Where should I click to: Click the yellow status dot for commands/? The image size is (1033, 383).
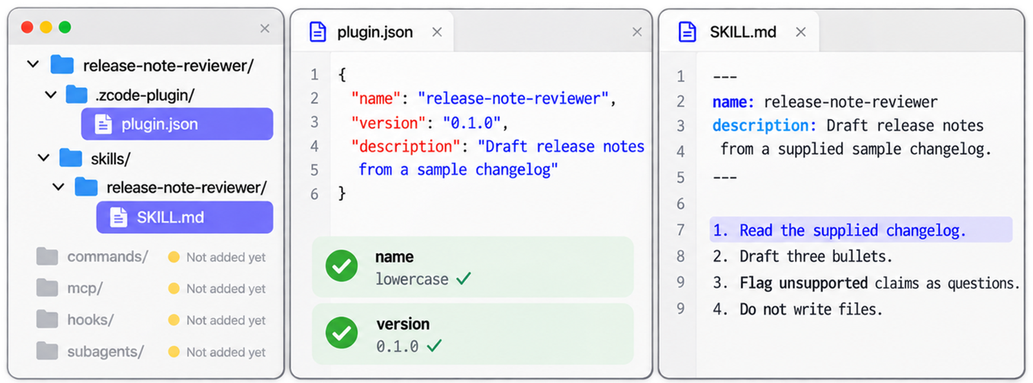pos(174,257)
